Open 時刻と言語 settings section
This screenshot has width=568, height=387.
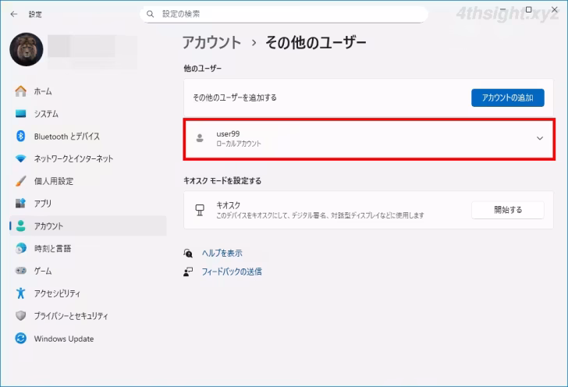[x=52, y=249]
